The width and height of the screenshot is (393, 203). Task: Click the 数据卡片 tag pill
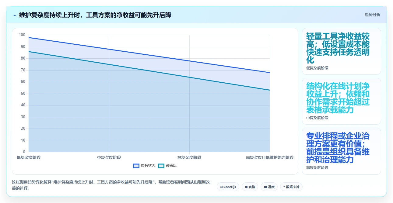(291, 187)
